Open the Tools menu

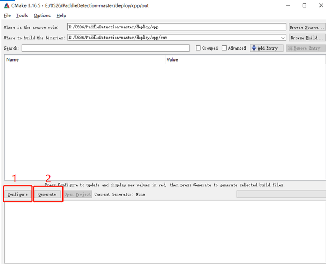point(22,16)
